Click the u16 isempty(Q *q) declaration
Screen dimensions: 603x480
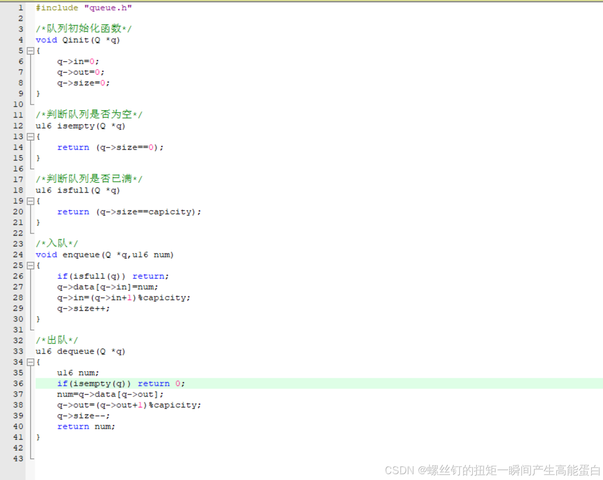tap(81, 126)
